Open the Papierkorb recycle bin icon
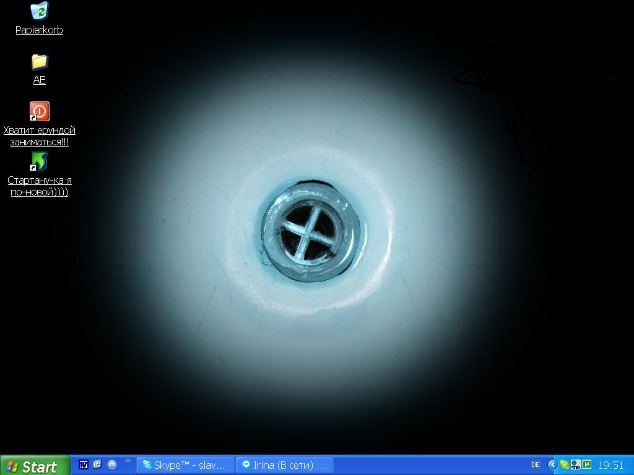The image size is (634, 475). point(39,11)
